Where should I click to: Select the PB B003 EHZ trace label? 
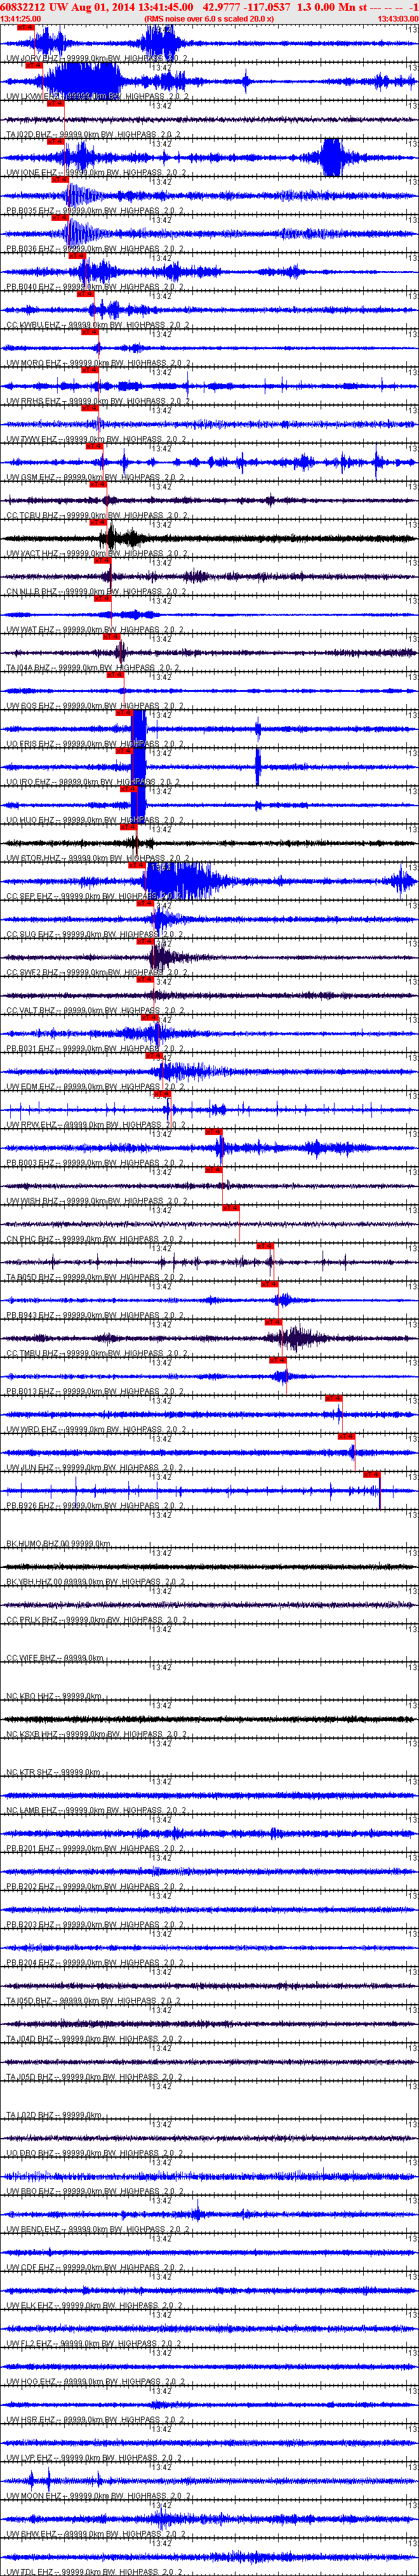click(96, 1163)
